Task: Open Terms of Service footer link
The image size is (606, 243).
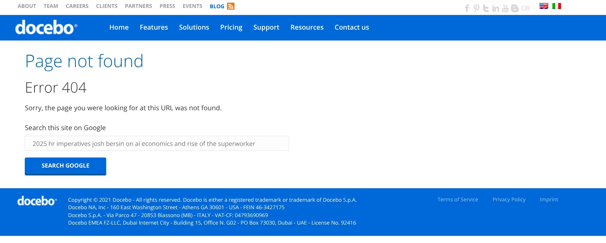Action: [x=458, y=199]
